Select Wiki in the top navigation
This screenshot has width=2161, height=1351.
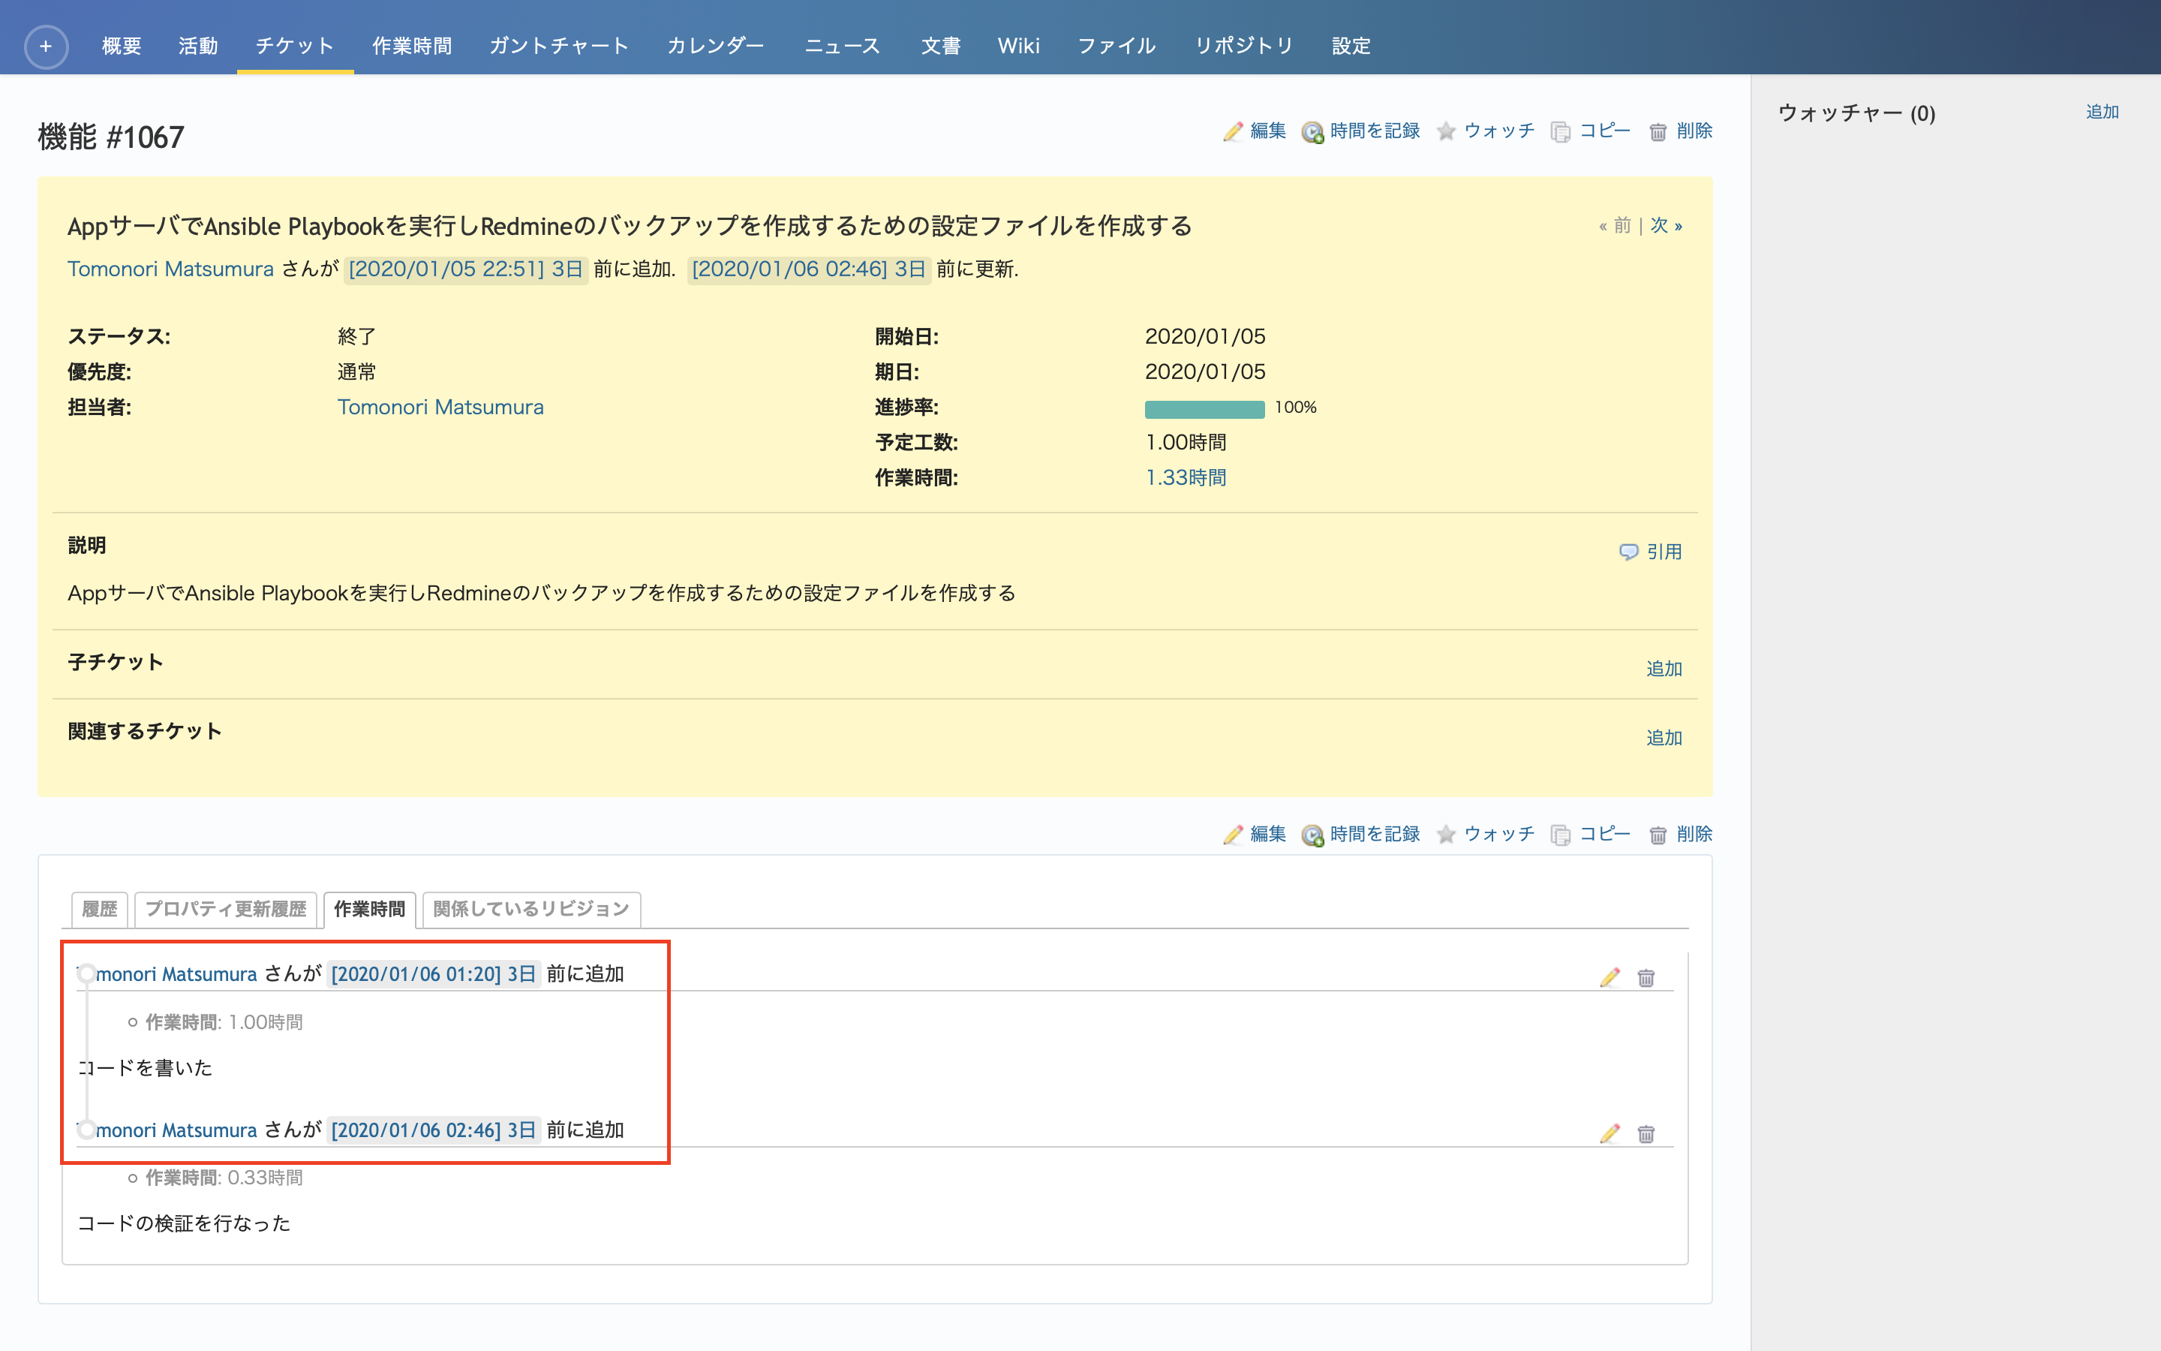(1019, 46)
